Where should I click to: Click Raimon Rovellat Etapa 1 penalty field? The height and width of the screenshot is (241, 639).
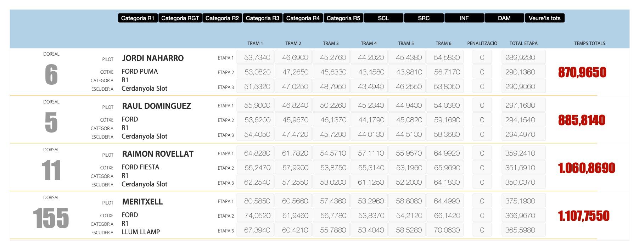tap(482, 153)
